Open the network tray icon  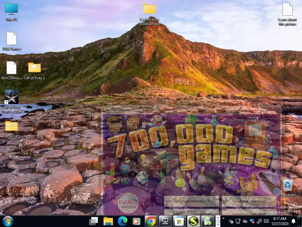point(238,221)
